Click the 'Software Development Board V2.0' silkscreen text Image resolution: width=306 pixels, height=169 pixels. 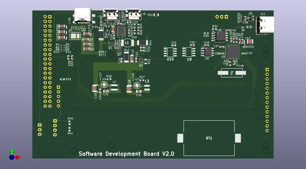(x=127, y=154)
